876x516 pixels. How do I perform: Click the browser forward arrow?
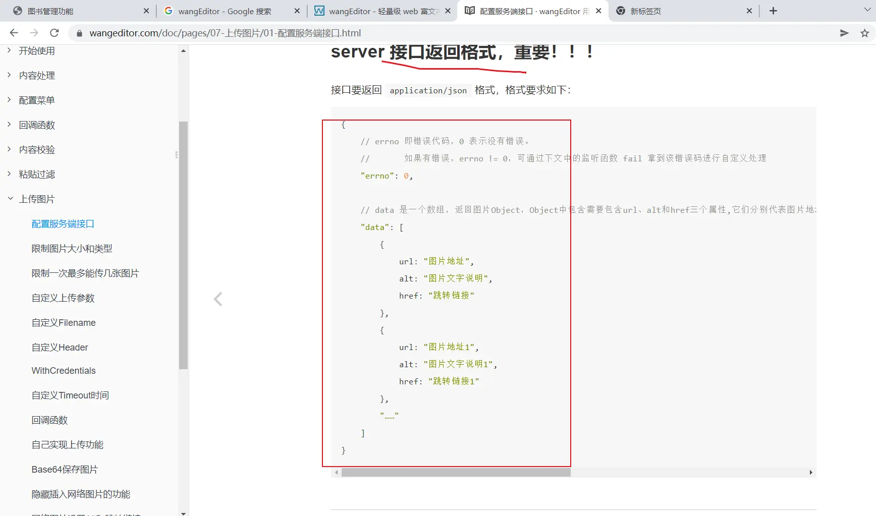34,33
